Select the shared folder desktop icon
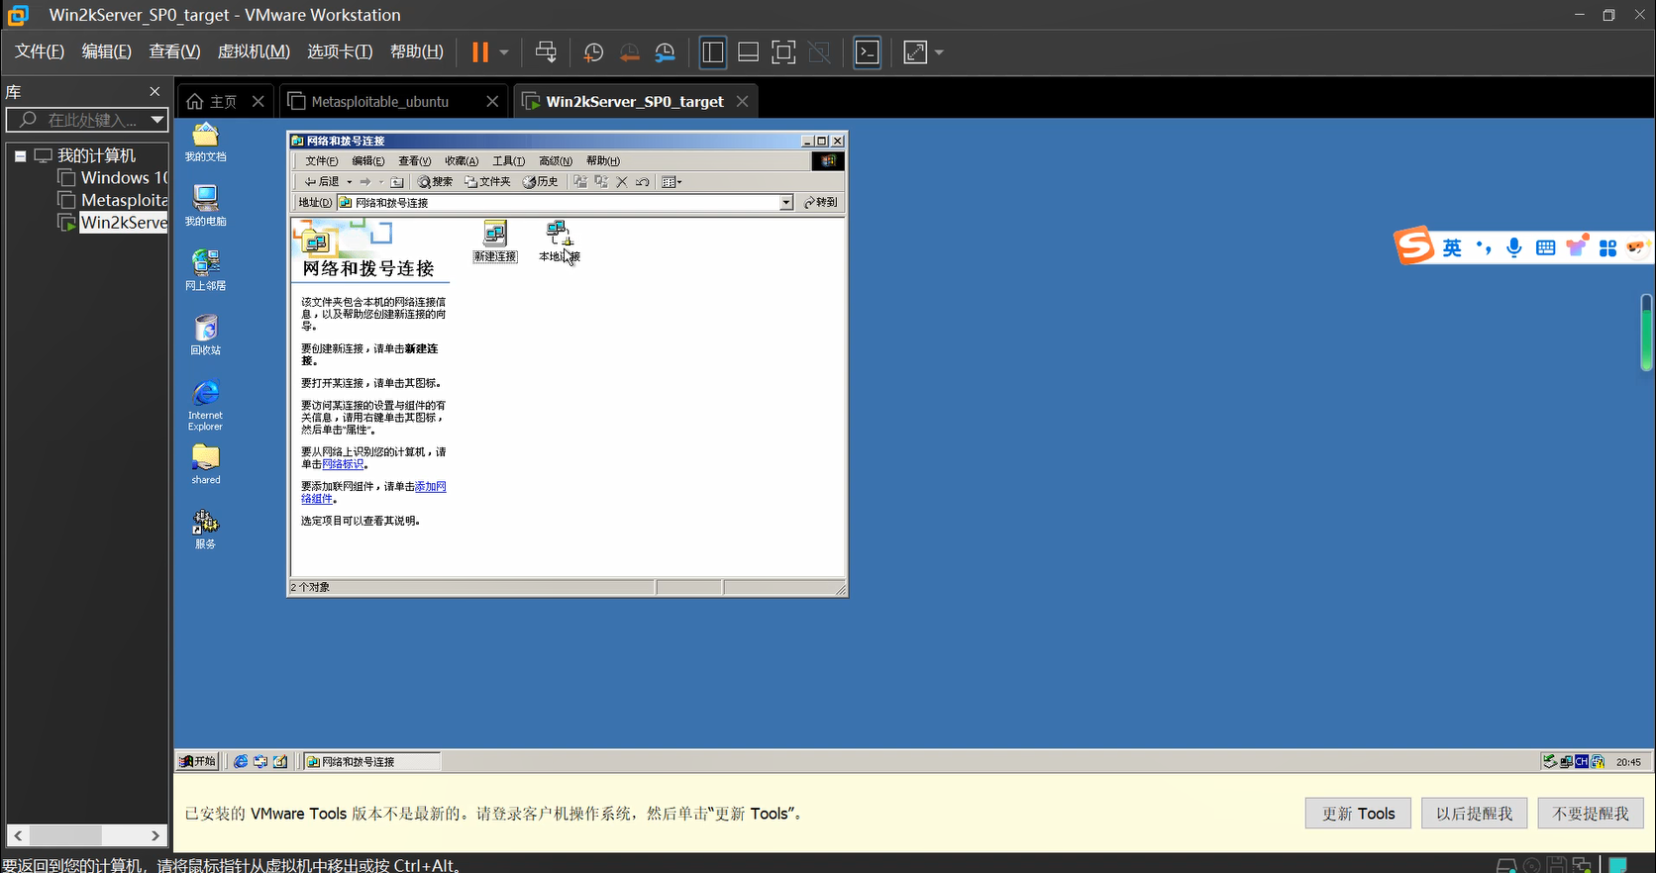This screenshot has height=873, width=1656. click(205, 464)
